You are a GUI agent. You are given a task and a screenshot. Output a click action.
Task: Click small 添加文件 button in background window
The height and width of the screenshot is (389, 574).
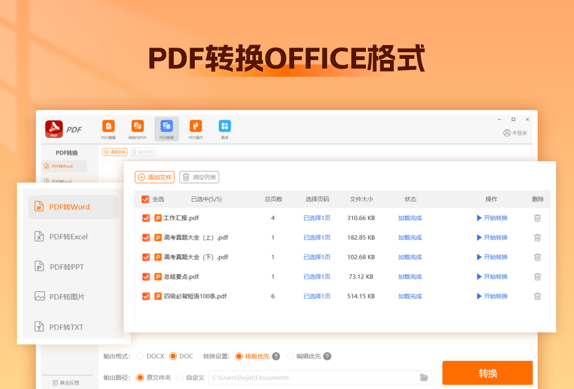tap(115, 152)
